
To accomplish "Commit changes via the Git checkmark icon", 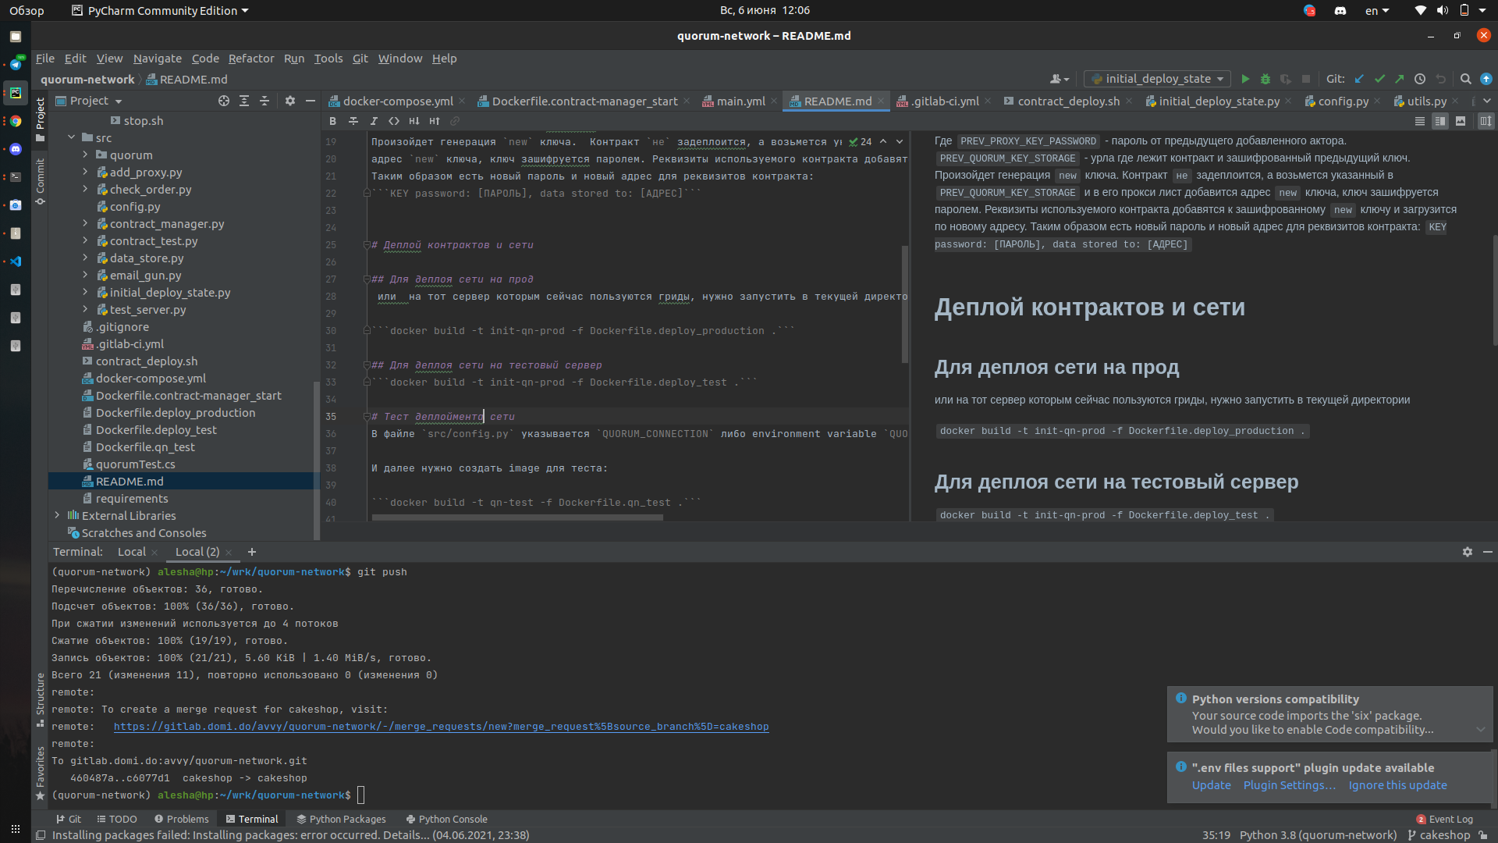I will 1379,79.
